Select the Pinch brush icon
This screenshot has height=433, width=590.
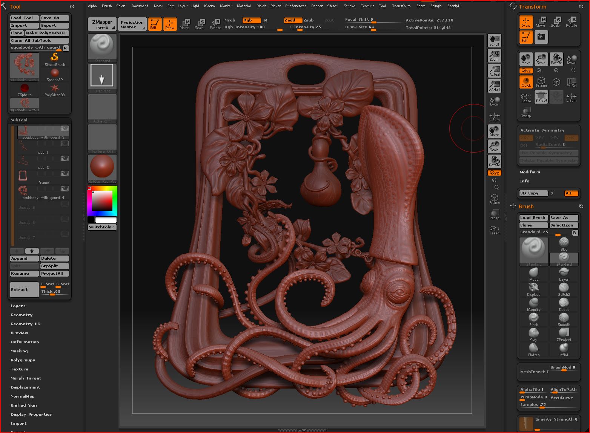point(533,318)
